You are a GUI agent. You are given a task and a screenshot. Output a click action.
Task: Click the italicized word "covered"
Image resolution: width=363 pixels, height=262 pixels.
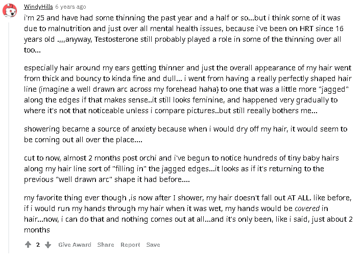click(308, 208)
